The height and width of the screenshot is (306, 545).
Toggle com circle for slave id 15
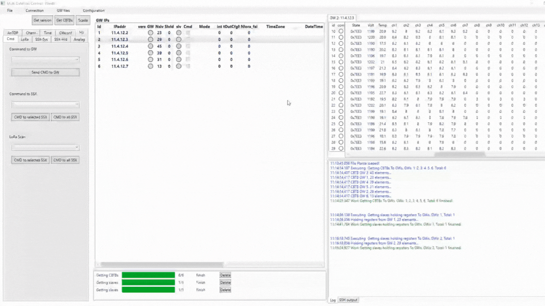point(341,62)
